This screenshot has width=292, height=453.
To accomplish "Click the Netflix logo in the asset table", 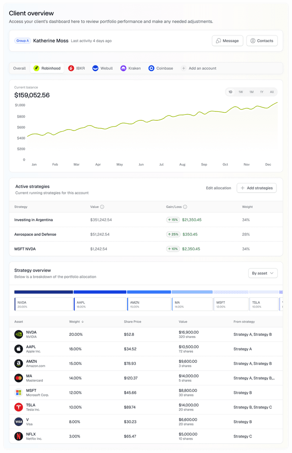I will [x=19, y=436].
